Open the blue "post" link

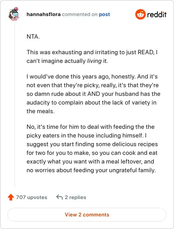tap(104, 14)
